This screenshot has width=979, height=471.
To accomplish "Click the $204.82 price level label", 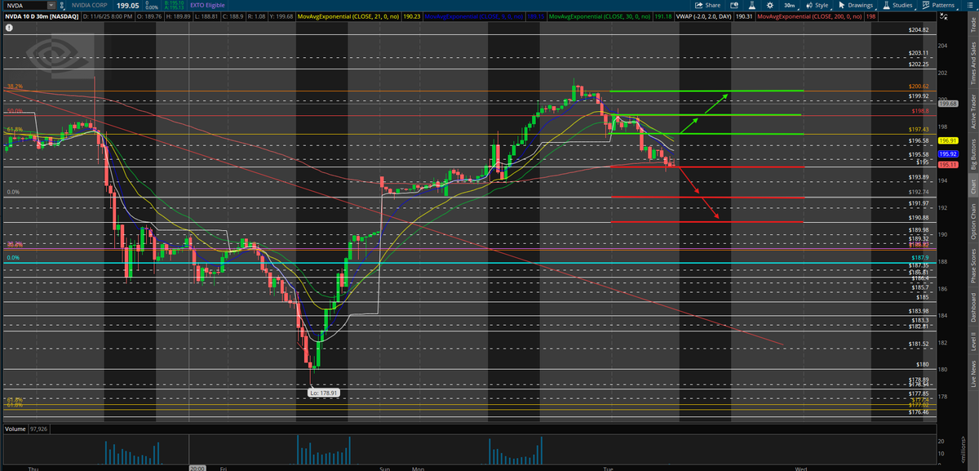I will click(x=919, y=30).
